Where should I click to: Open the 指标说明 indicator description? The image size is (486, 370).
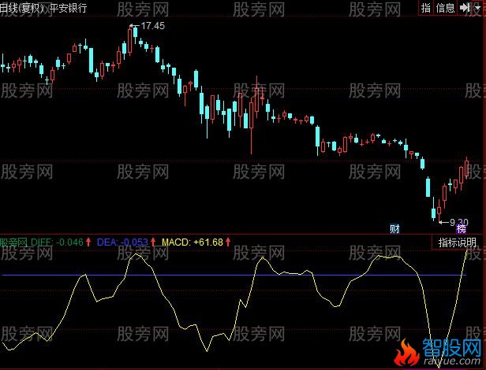tap(457, 242)
